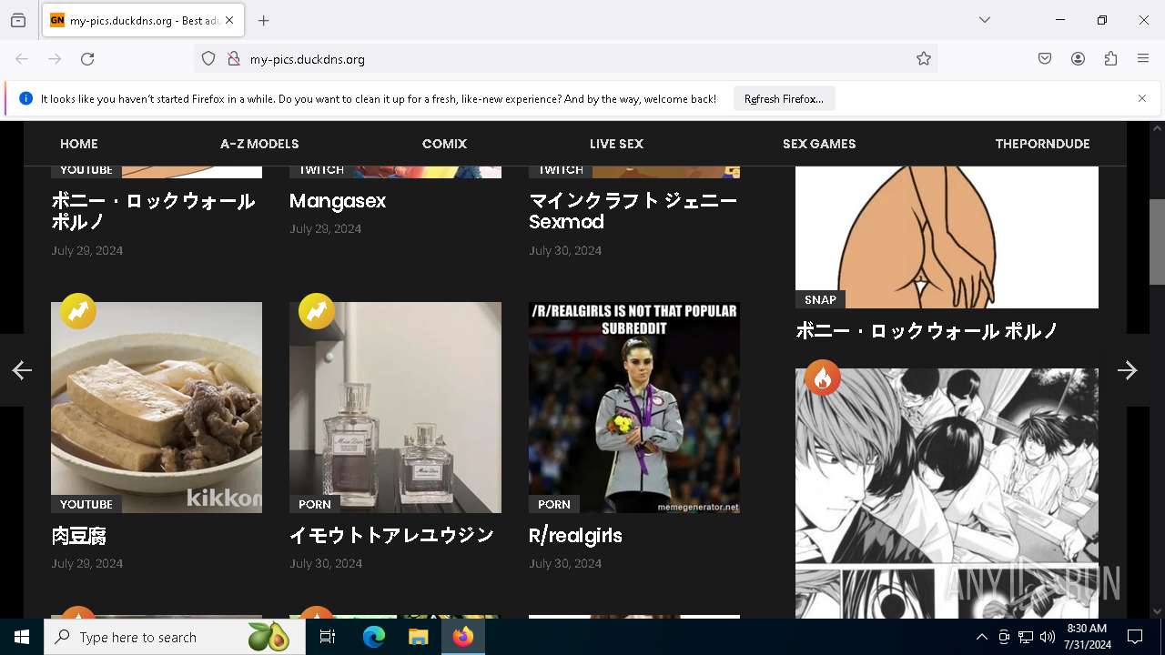Click the Firefox back arrow button
This screenshot has height=655, width=1165.
pos(22,59)
